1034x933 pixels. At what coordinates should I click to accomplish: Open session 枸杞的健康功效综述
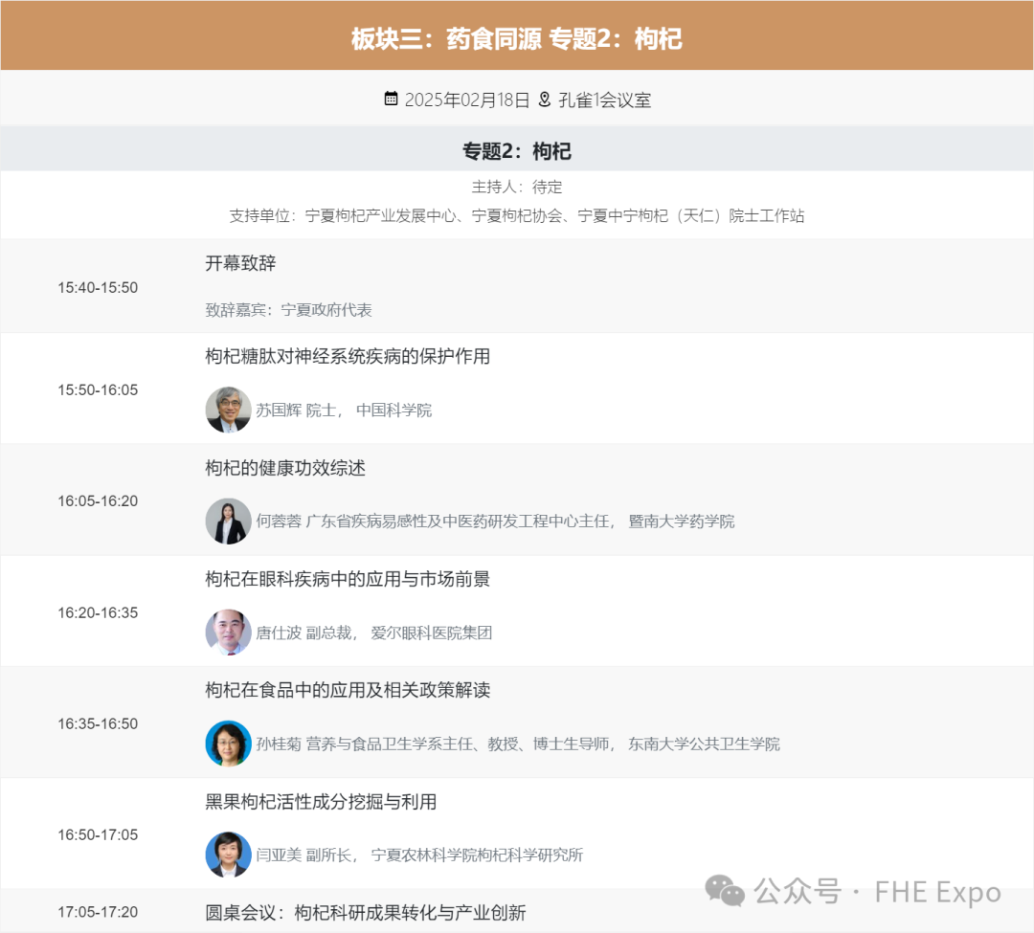coord(285,468)
